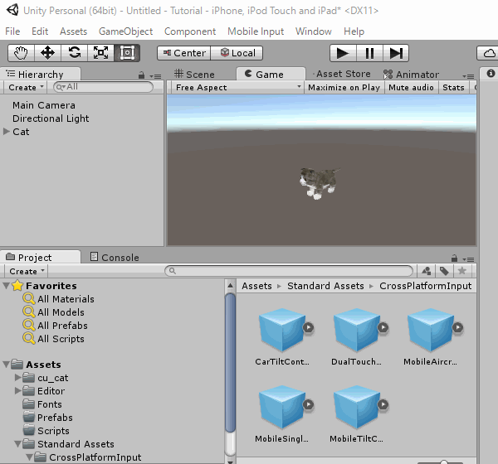
Task: Search by Label in Project panel
Action: coord(444,271)
